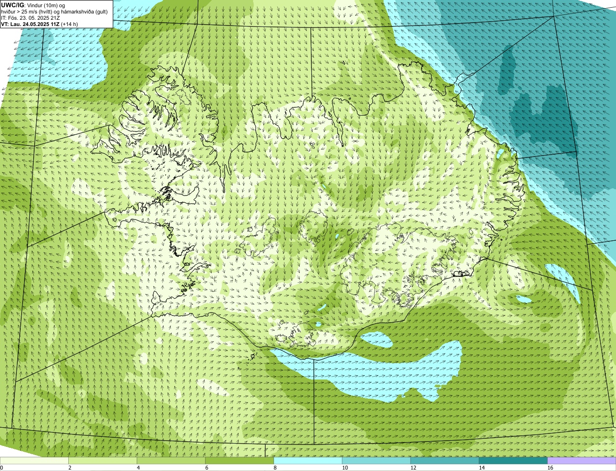Click the 12–14 m/s medium teal legend swatch

pos(445,461)
